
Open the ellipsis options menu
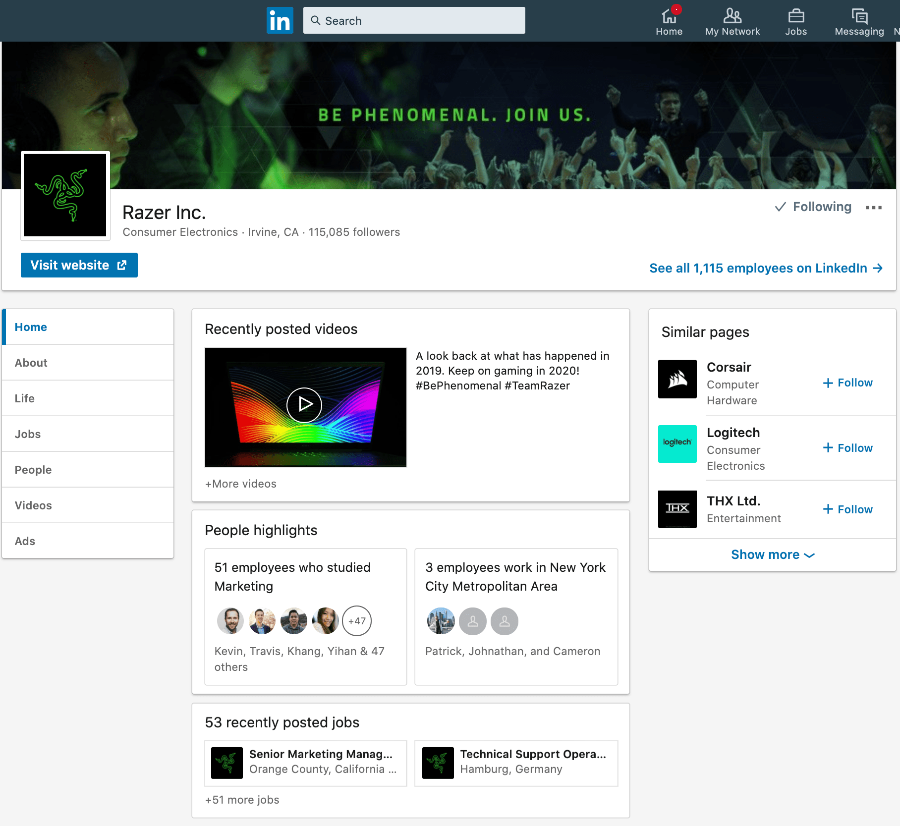(x=874, y=208)
